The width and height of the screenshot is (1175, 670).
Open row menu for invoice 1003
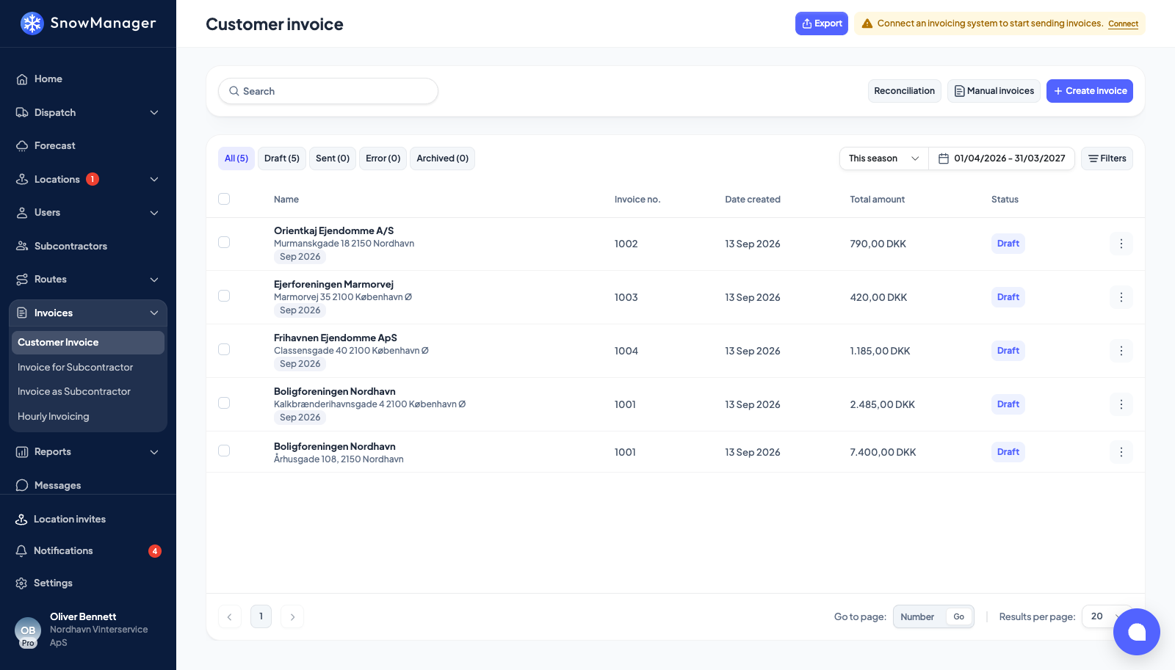[x=1121, y=297]
